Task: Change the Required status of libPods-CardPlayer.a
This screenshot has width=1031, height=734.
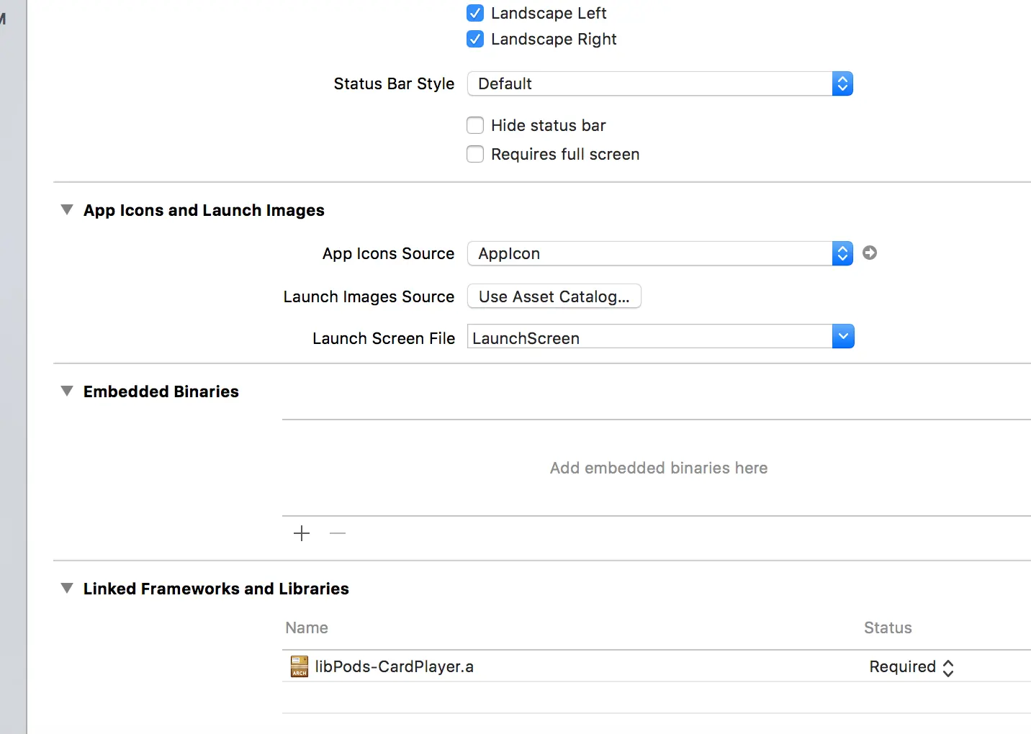Action: pos(948,667)
